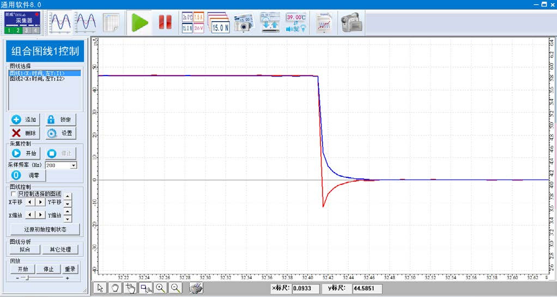Click the 添加 (add) button
Image resolution: width=557 pixels, height=297 pixels.
tap(25, 120)
